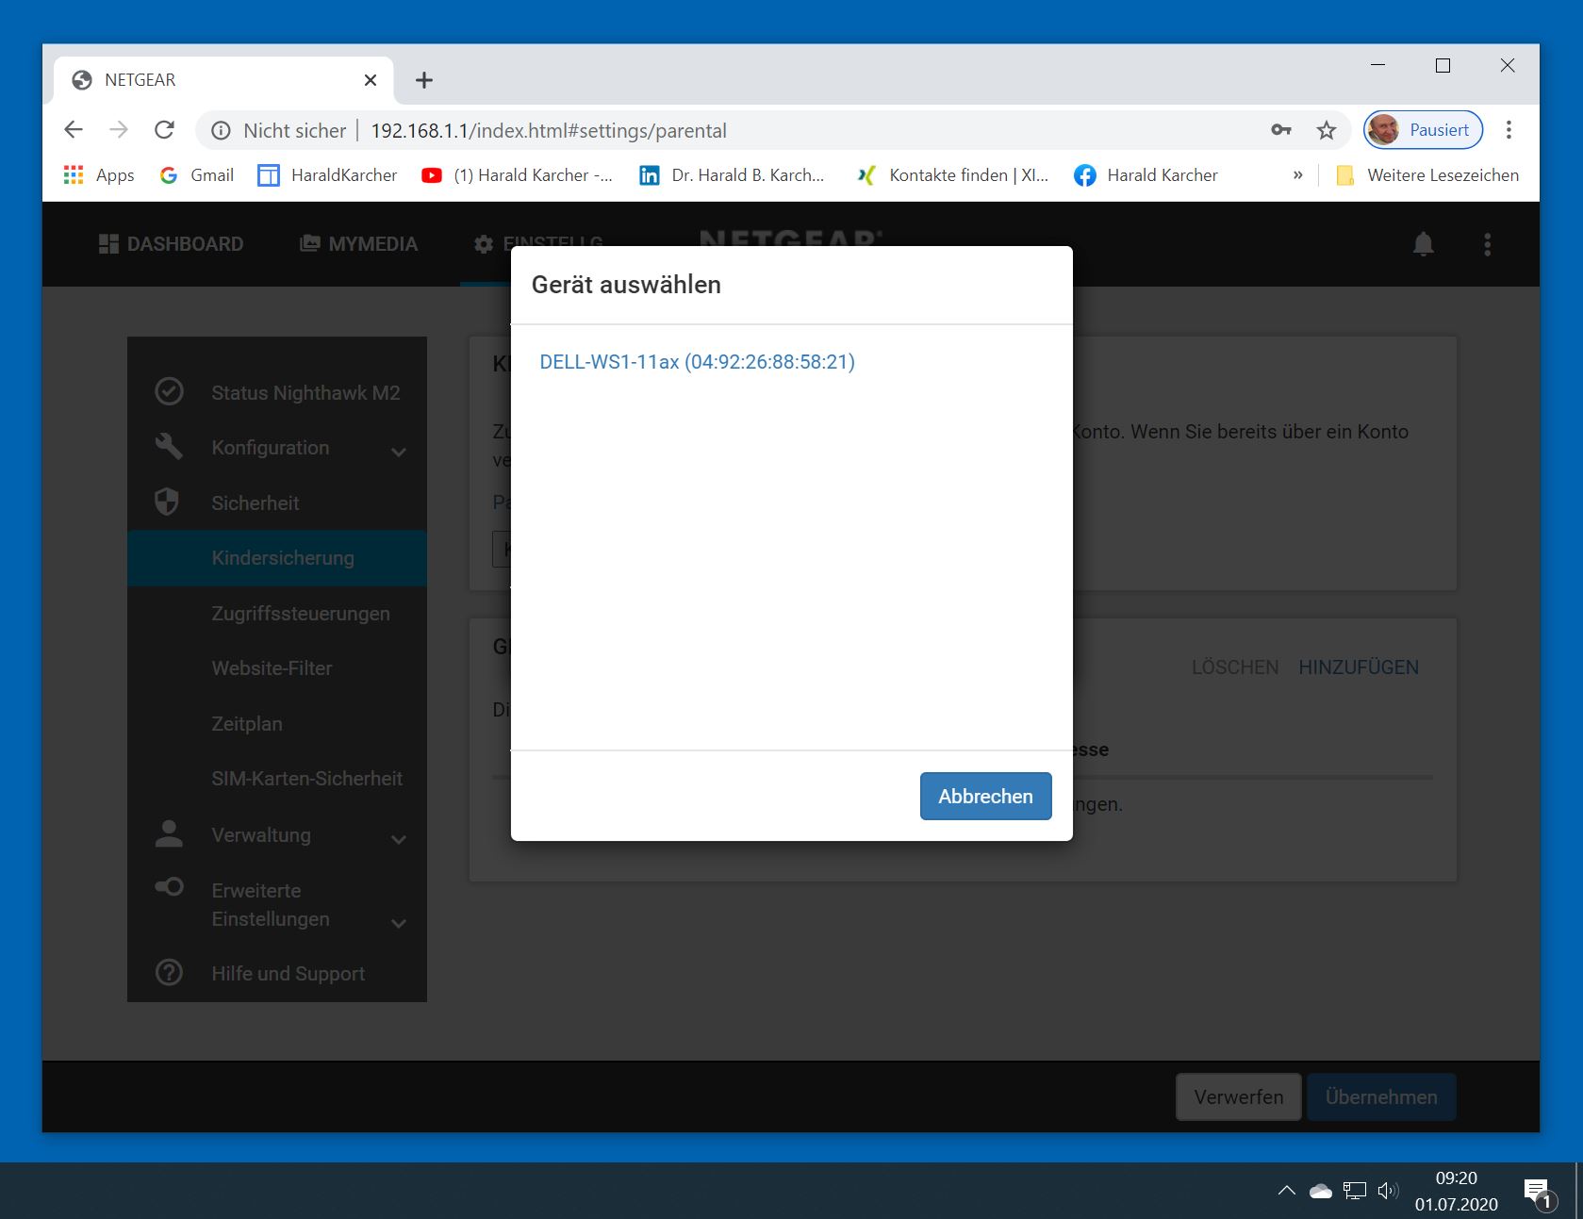Image resolution: width=1583 pixels, height=1219 pixels.
Task: Expand the hidden bookmarks chevron
Action: coord(1298,175)
